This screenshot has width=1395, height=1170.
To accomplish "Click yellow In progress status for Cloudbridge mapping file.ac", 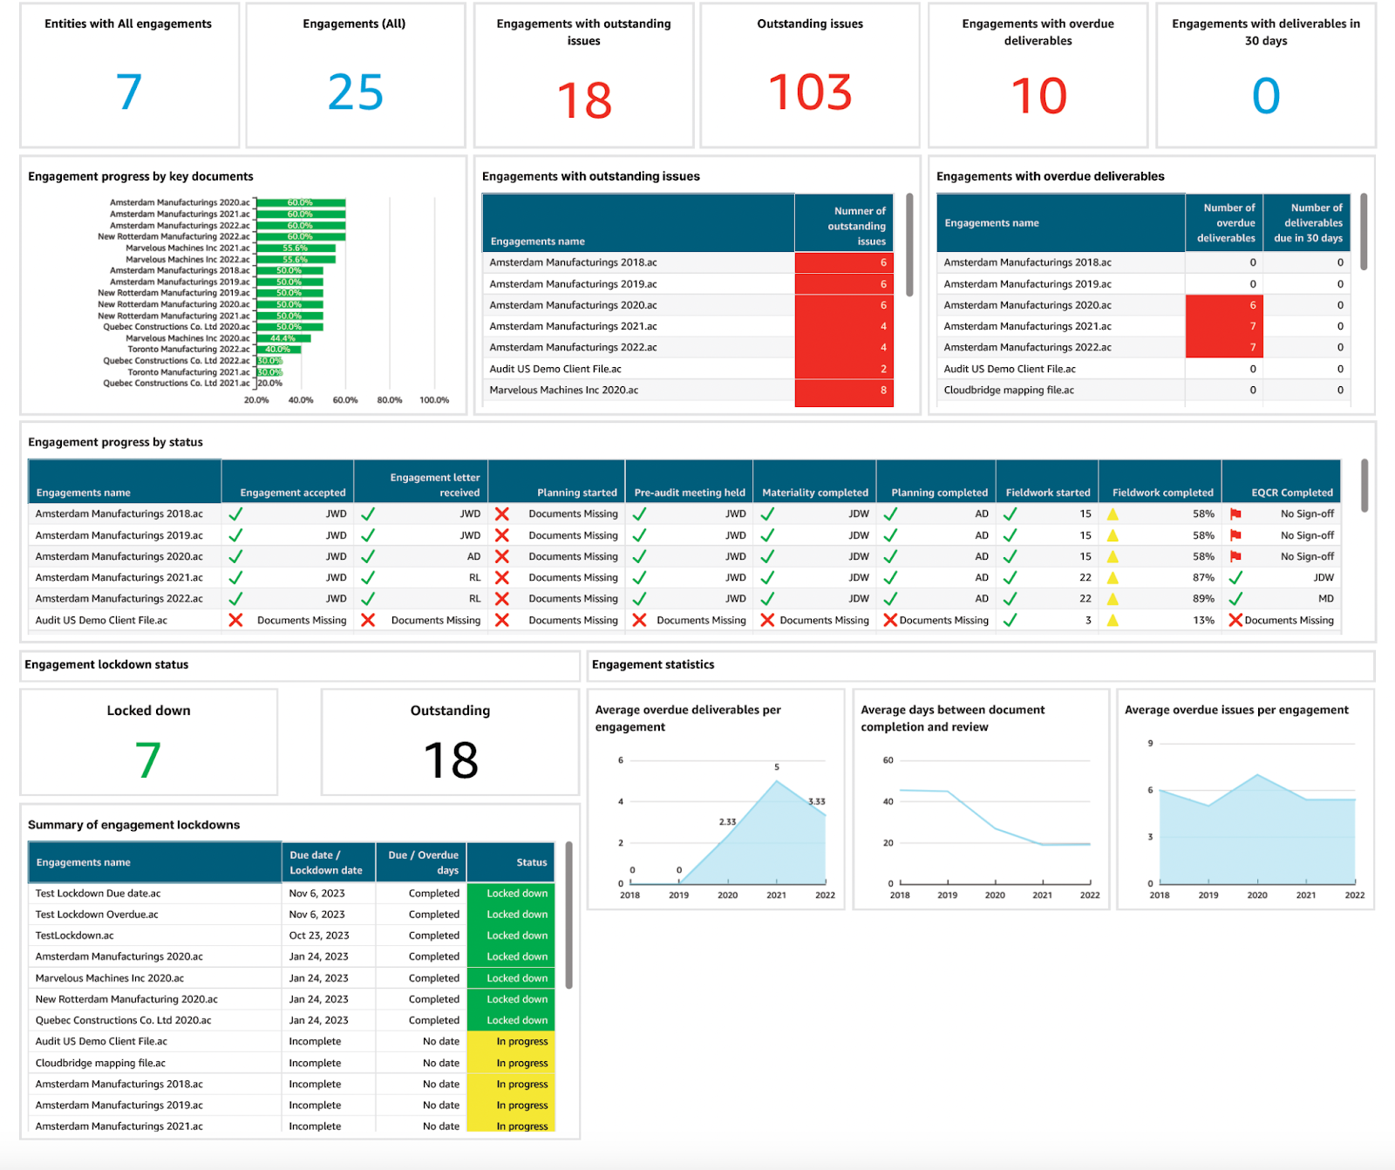I will [511, 1063].
